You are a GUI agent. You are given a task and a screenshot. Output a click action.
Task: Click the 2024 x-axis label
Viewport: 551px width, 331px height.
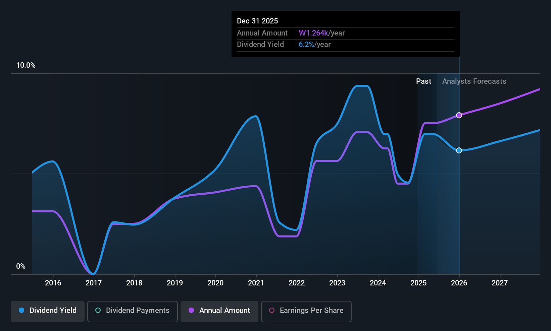point(378,283)
